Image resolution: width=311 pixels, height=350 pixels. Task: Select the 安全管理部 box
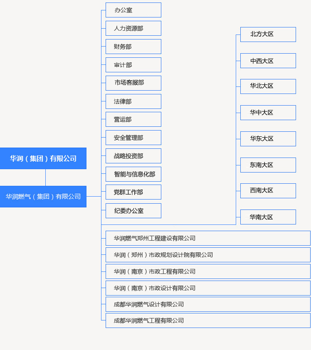tap(133, 138)
